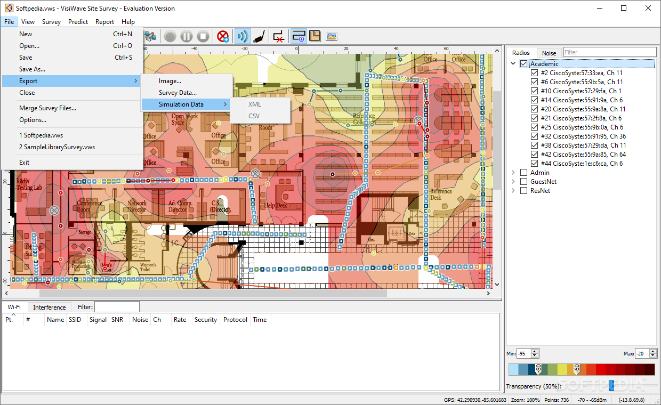The image size is (661, 405).
Task: Click the access point marker in R&D Testing Lab
Action: pyautogui.click(x=54, y=210)
